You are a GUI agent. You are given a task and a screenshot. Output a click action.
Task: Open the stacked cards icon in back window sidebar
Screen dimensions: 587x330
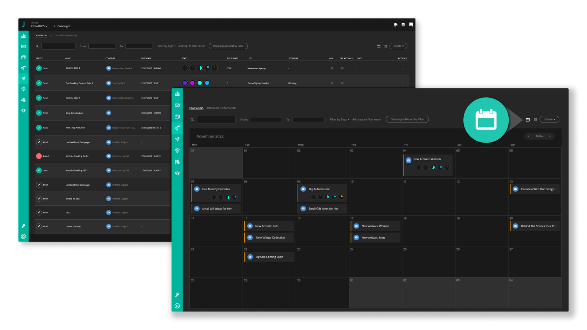[x=23, y=57]
